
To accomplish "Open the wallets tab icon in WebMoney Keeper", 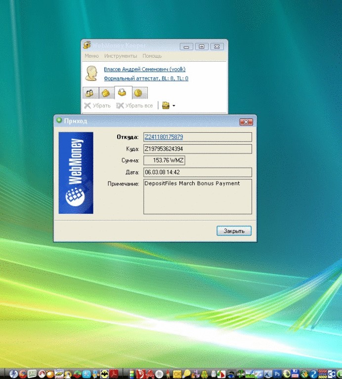I will (x=106, y=93).
